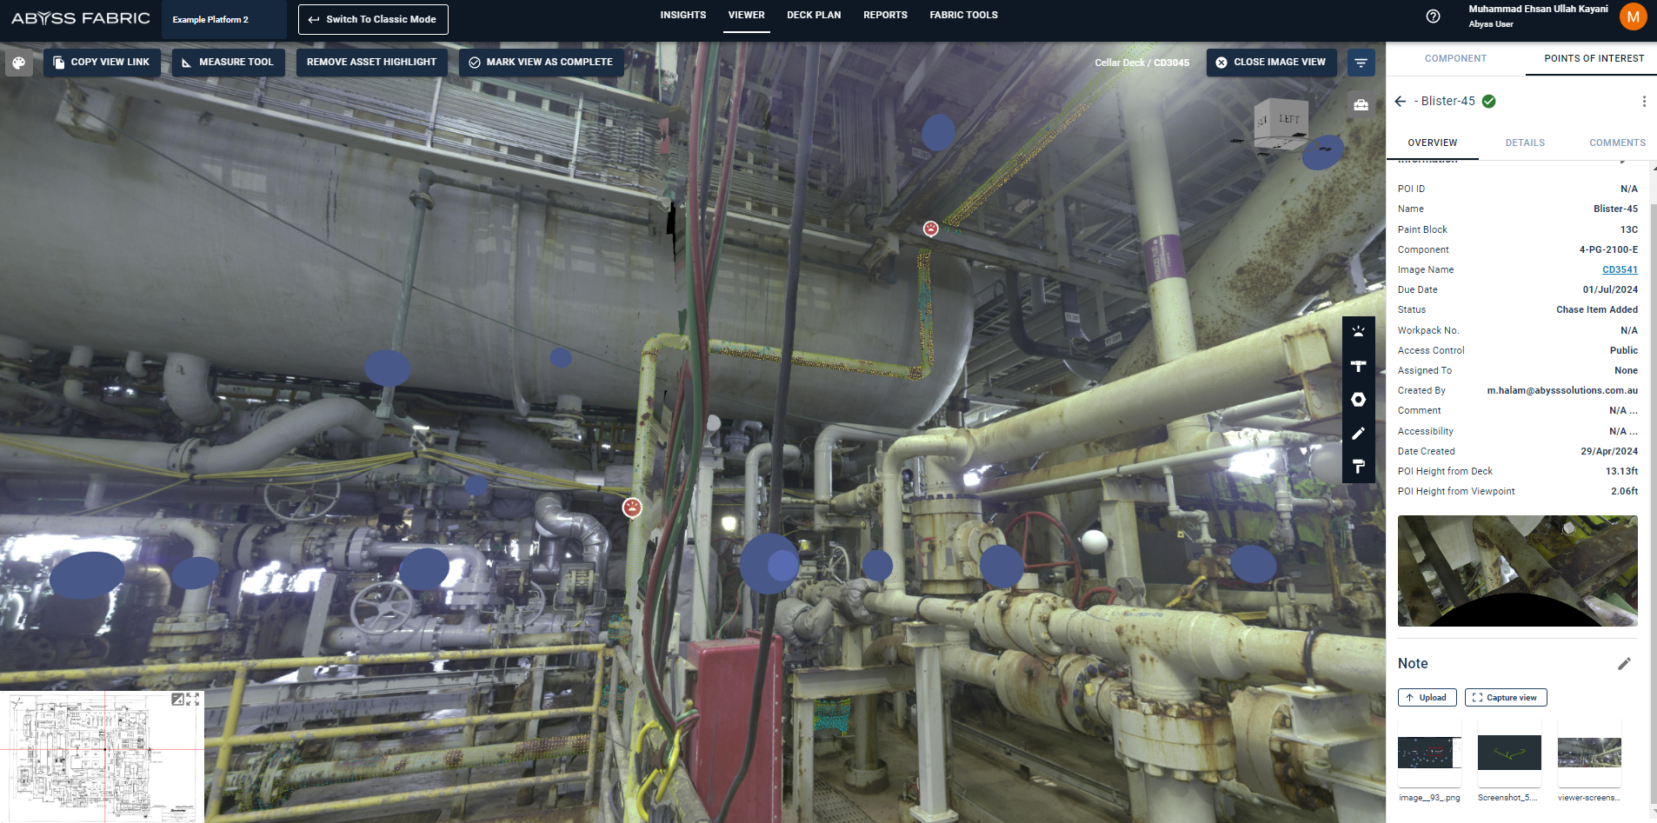Screen dimensions: 1657x823
Task: Go back using arrow beside Blister-45
Action: pyautogui.click(x=1400, y=102)
